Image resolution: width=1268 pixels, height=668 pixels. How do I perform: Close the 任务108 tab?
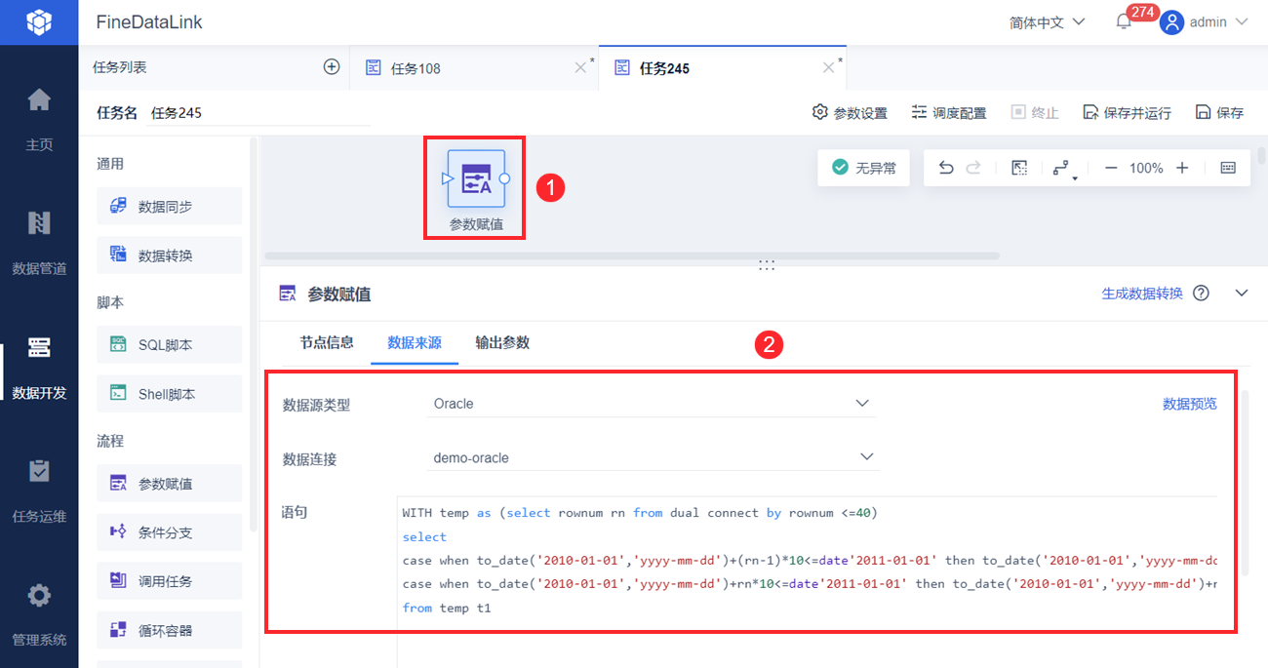click(x=580, y=67)
